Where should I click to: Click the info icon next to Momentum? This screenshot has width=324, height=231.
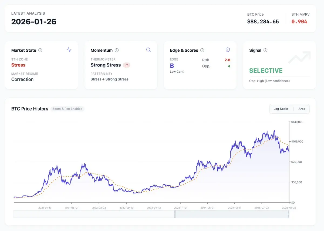[117, 50]
